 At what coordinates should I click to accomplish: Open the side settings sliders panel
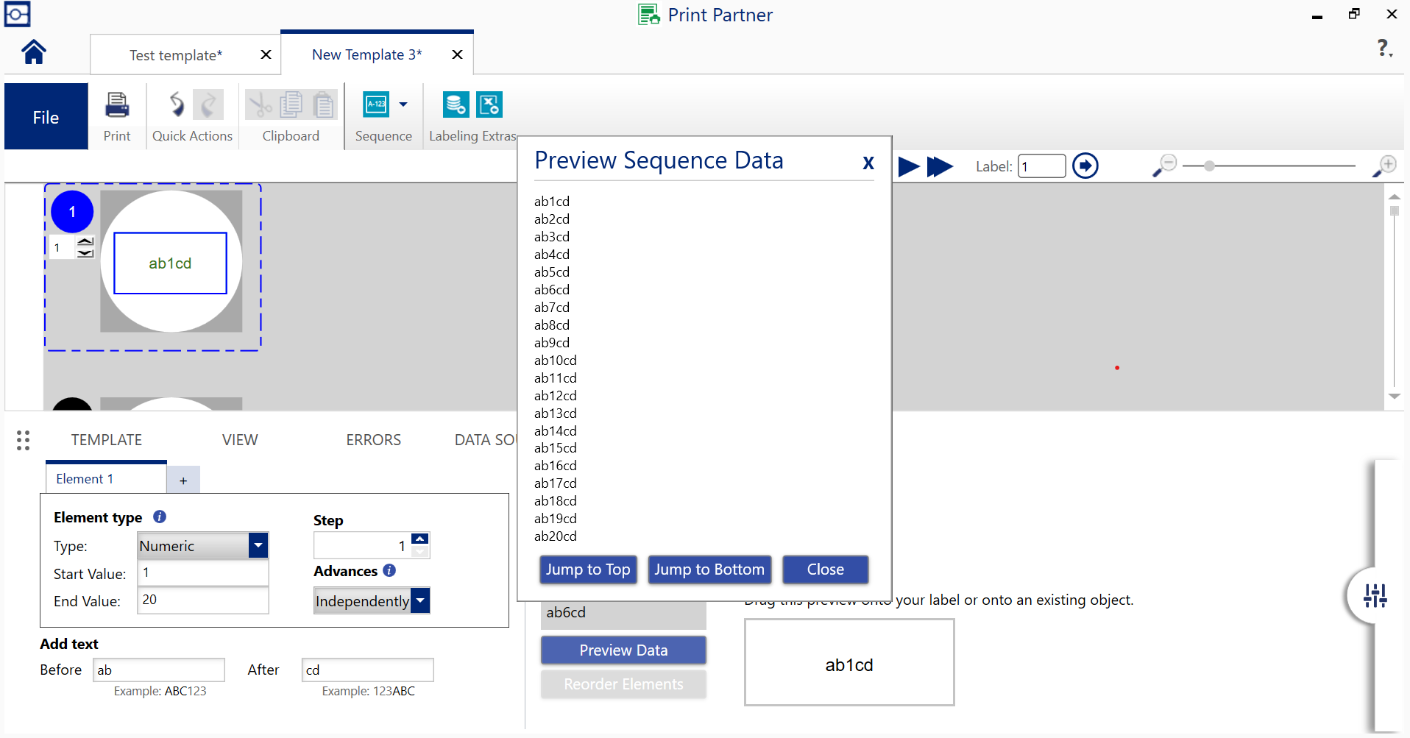[1374, 596]
